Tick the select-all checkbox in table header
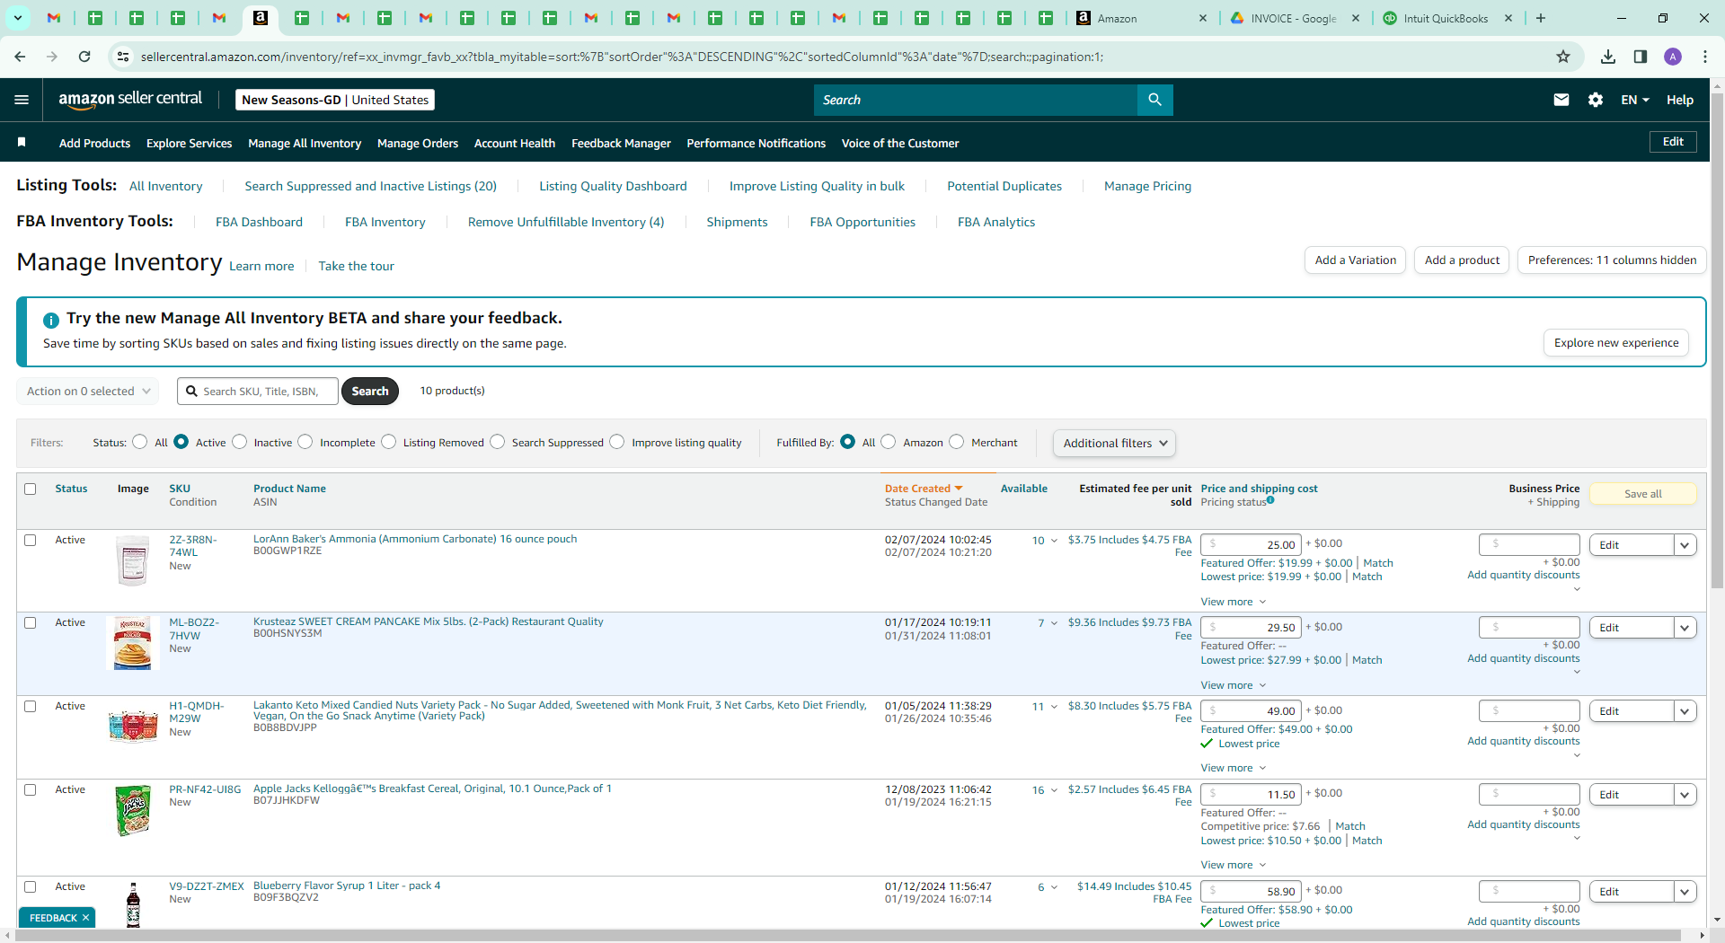 (x=31, y=489)
